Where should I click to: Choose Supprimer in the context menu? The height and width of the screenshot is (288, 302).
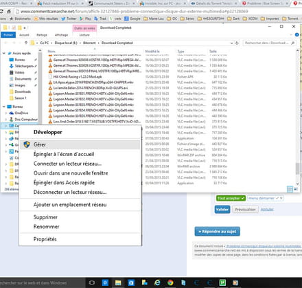[80, 217]
